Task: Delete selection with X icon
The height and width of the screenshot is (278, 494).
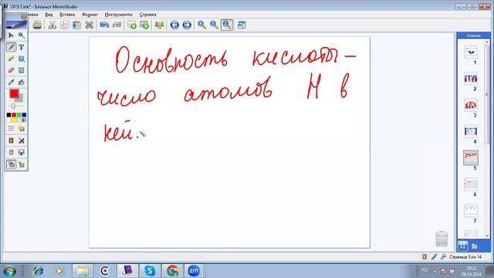Action: 90,25
